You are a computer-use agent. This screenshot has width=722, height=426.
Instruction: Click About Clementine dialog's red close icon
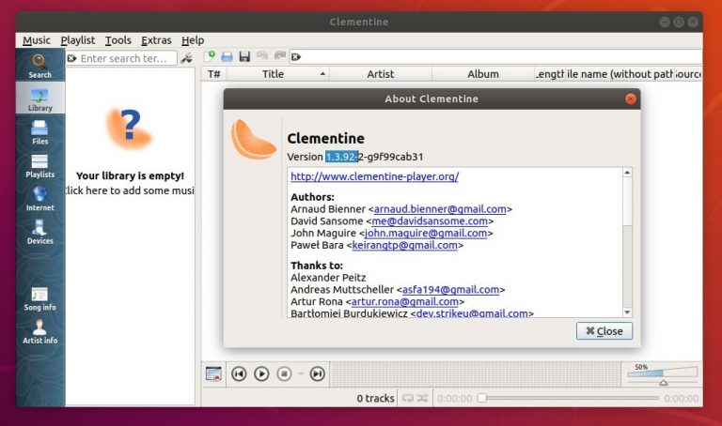click(x=631, y=99)
